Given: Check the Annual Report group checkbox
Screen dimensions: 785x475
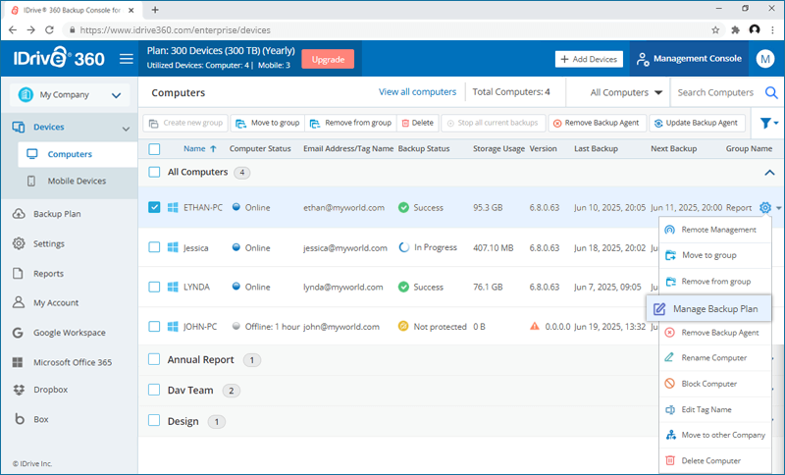Looking at the screenshot, I should [154, 360].
